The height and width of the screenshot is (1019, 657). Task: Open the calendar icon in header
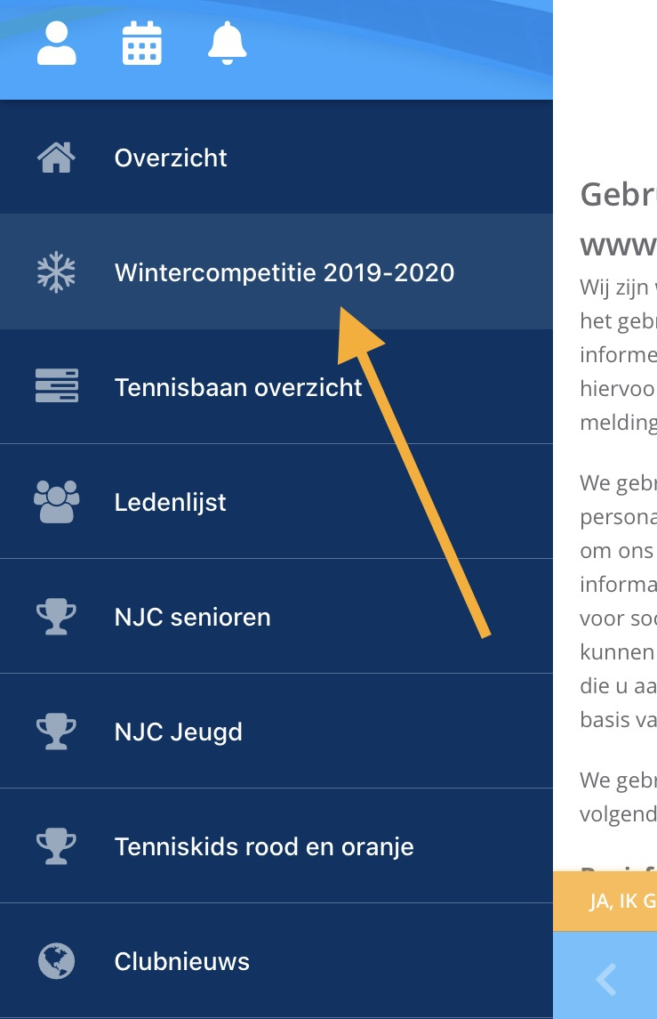point(141,43)
